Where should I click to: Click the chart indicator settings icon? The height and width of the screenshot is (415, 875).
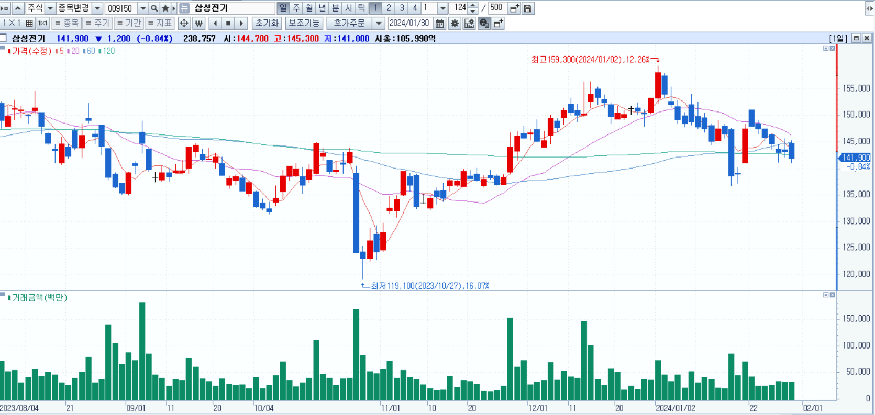(469, 23)
